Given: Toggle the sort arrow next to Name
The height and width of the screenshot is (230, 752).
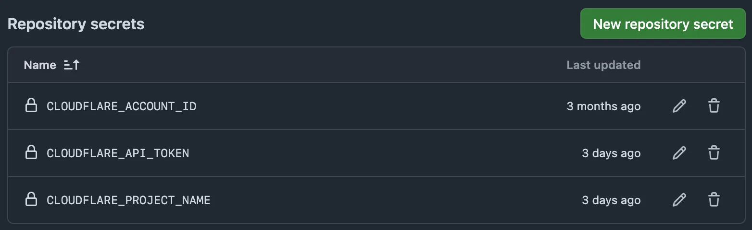Looking at the screenshot, I should 72,65.
